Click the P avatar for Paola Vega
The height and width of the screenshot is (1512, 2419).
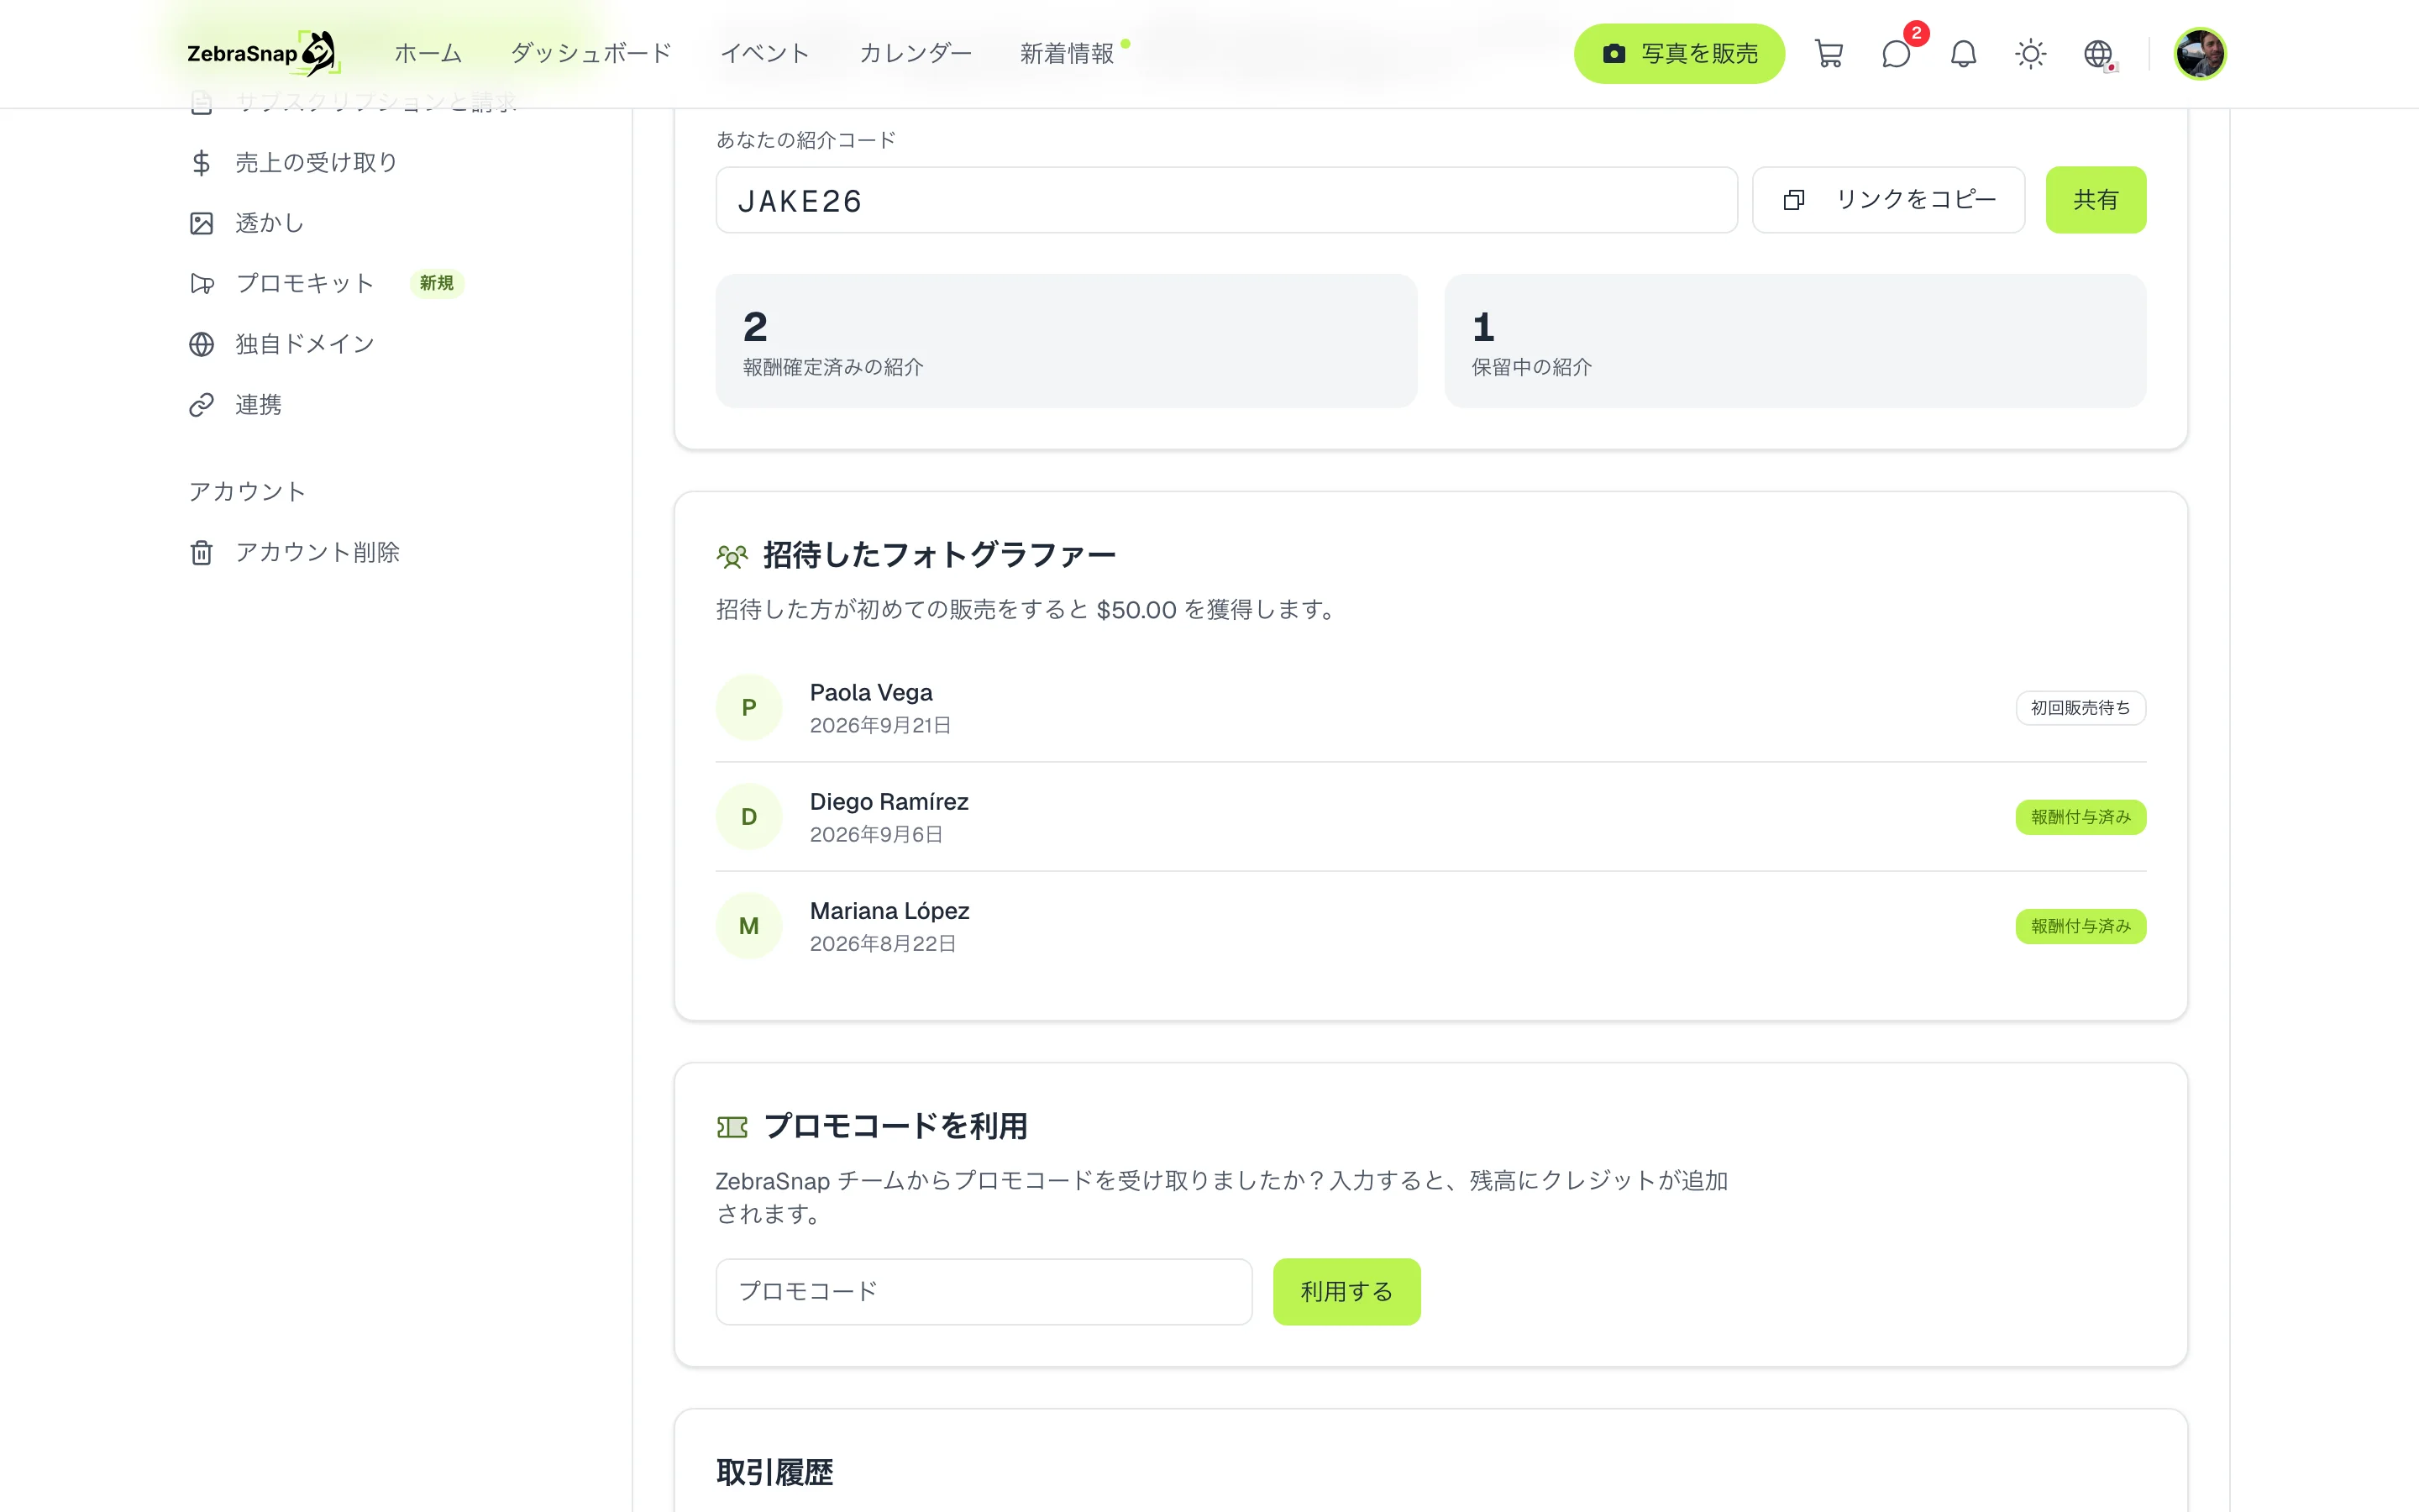748,708
